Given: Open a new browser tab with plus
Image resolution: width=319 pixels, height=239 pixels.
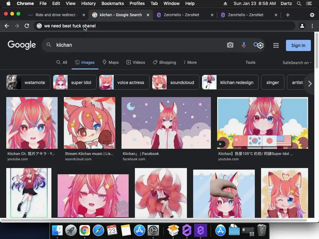Looking at the screenshot, I should (x=288, y=15).
